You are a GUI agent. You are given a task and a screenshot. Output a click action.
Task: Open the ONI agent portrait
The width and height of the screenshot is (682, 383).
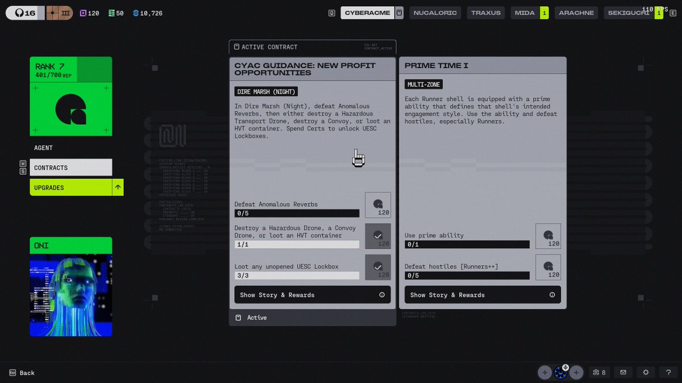pyautogui.click(x=71, y=295)
